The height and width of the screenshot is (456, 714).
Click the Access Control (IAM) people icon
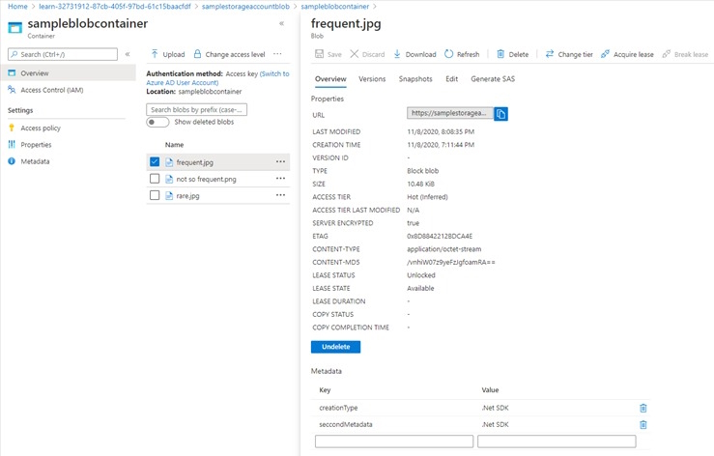(12, 90)
